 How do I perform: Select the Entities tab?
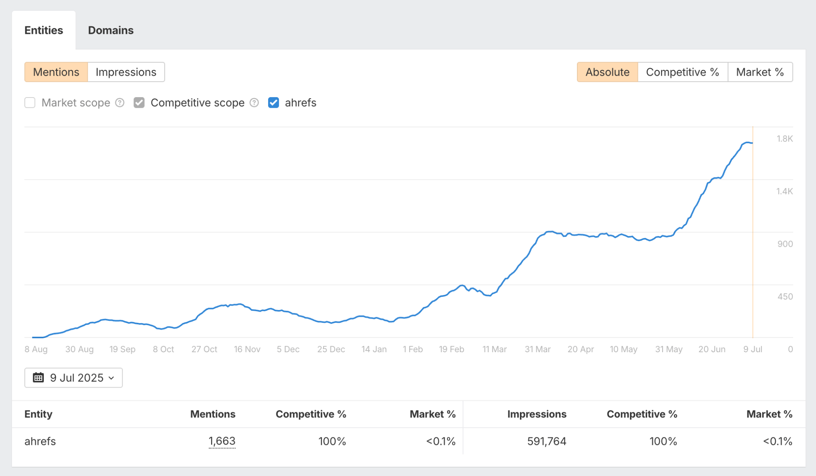[x=44, y=30]
